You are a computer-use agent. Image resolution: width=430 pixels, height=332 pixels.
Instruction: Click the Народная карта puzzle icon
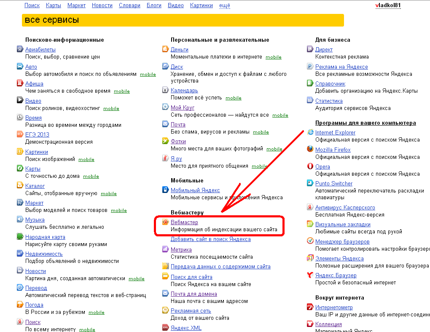pos(20,236)
